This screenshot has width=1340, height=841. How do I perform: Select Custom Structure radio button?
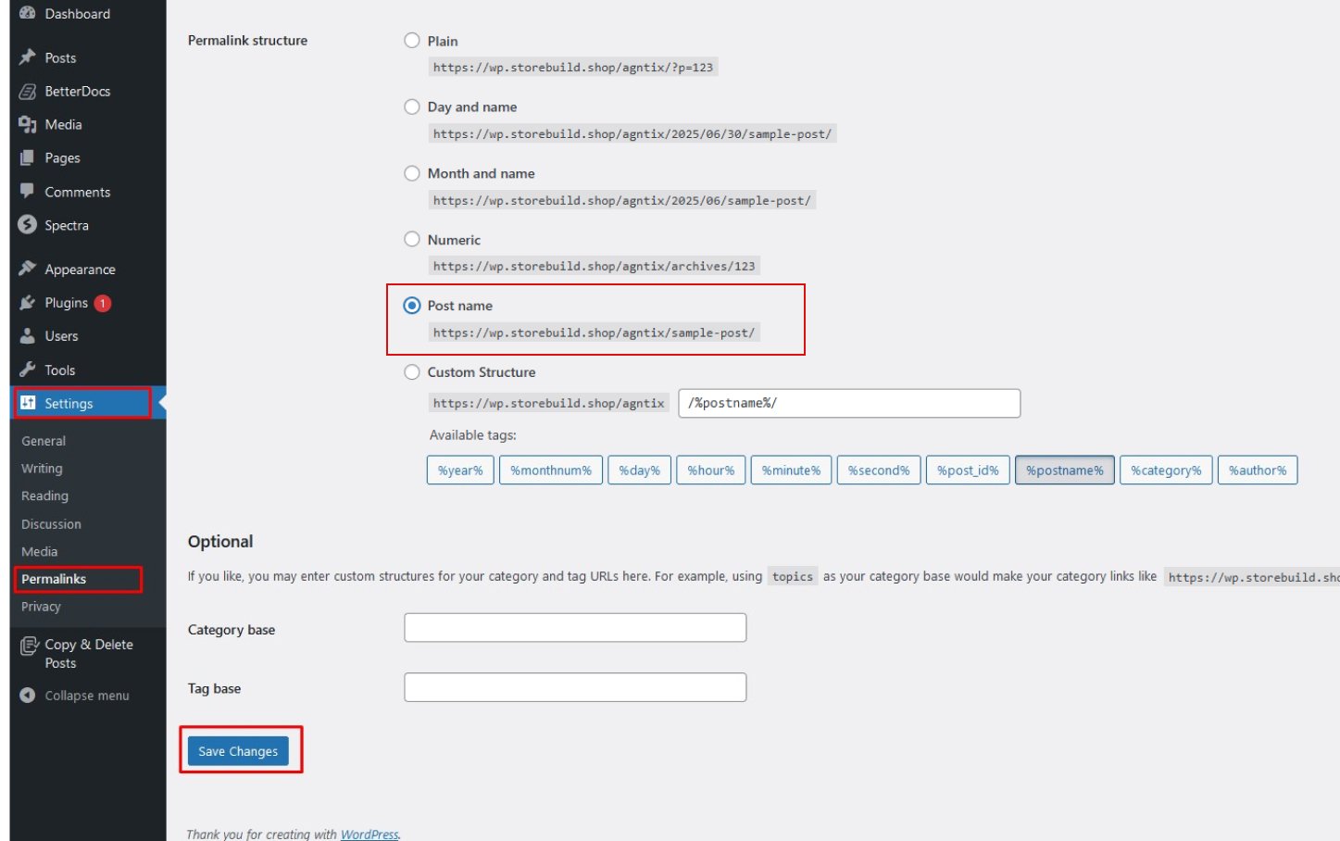pyautogui.click(x=412, y=372)
